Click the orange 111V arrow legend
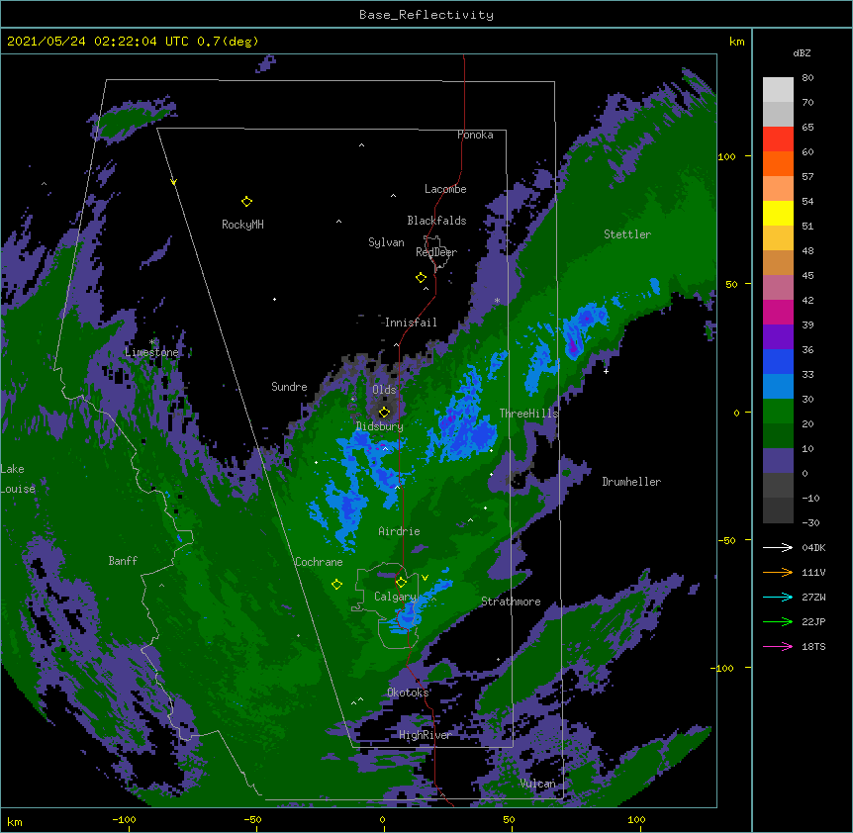The image size is (853, 833). 778,572
